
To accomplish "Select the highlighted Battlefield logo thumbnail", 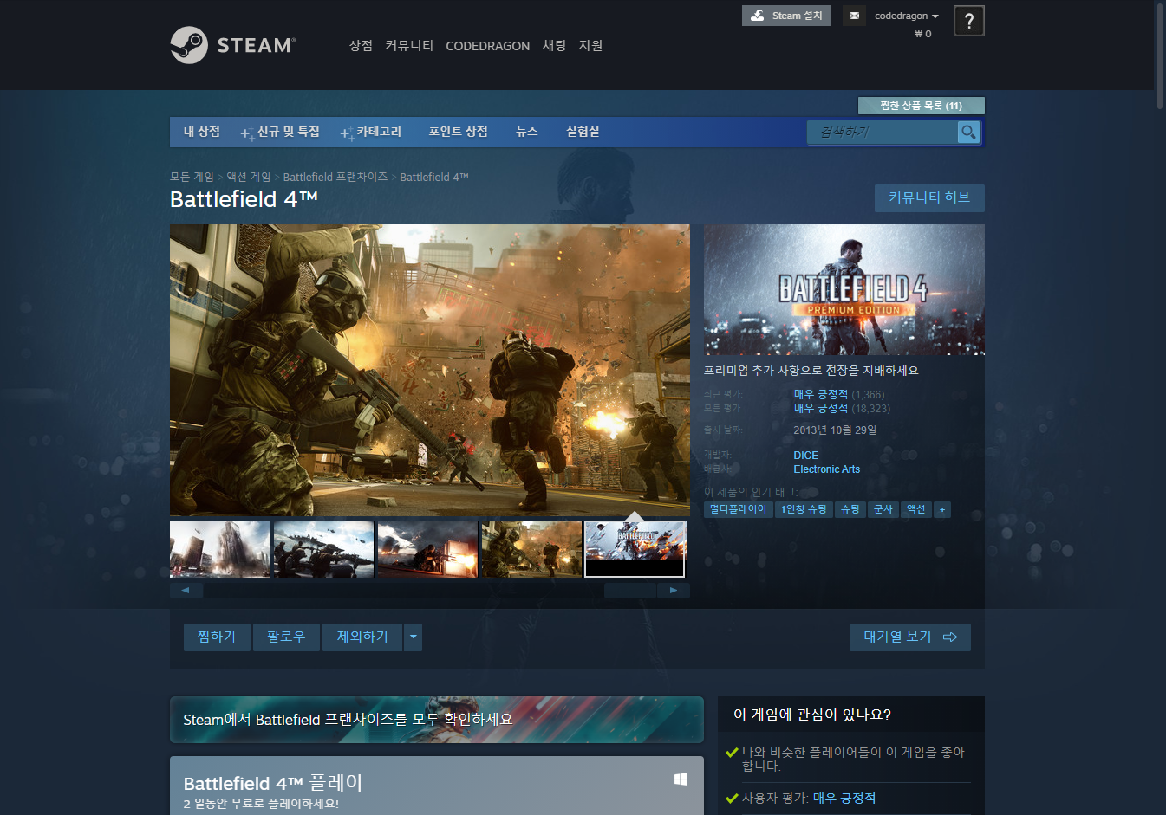I will click(635, 549).
